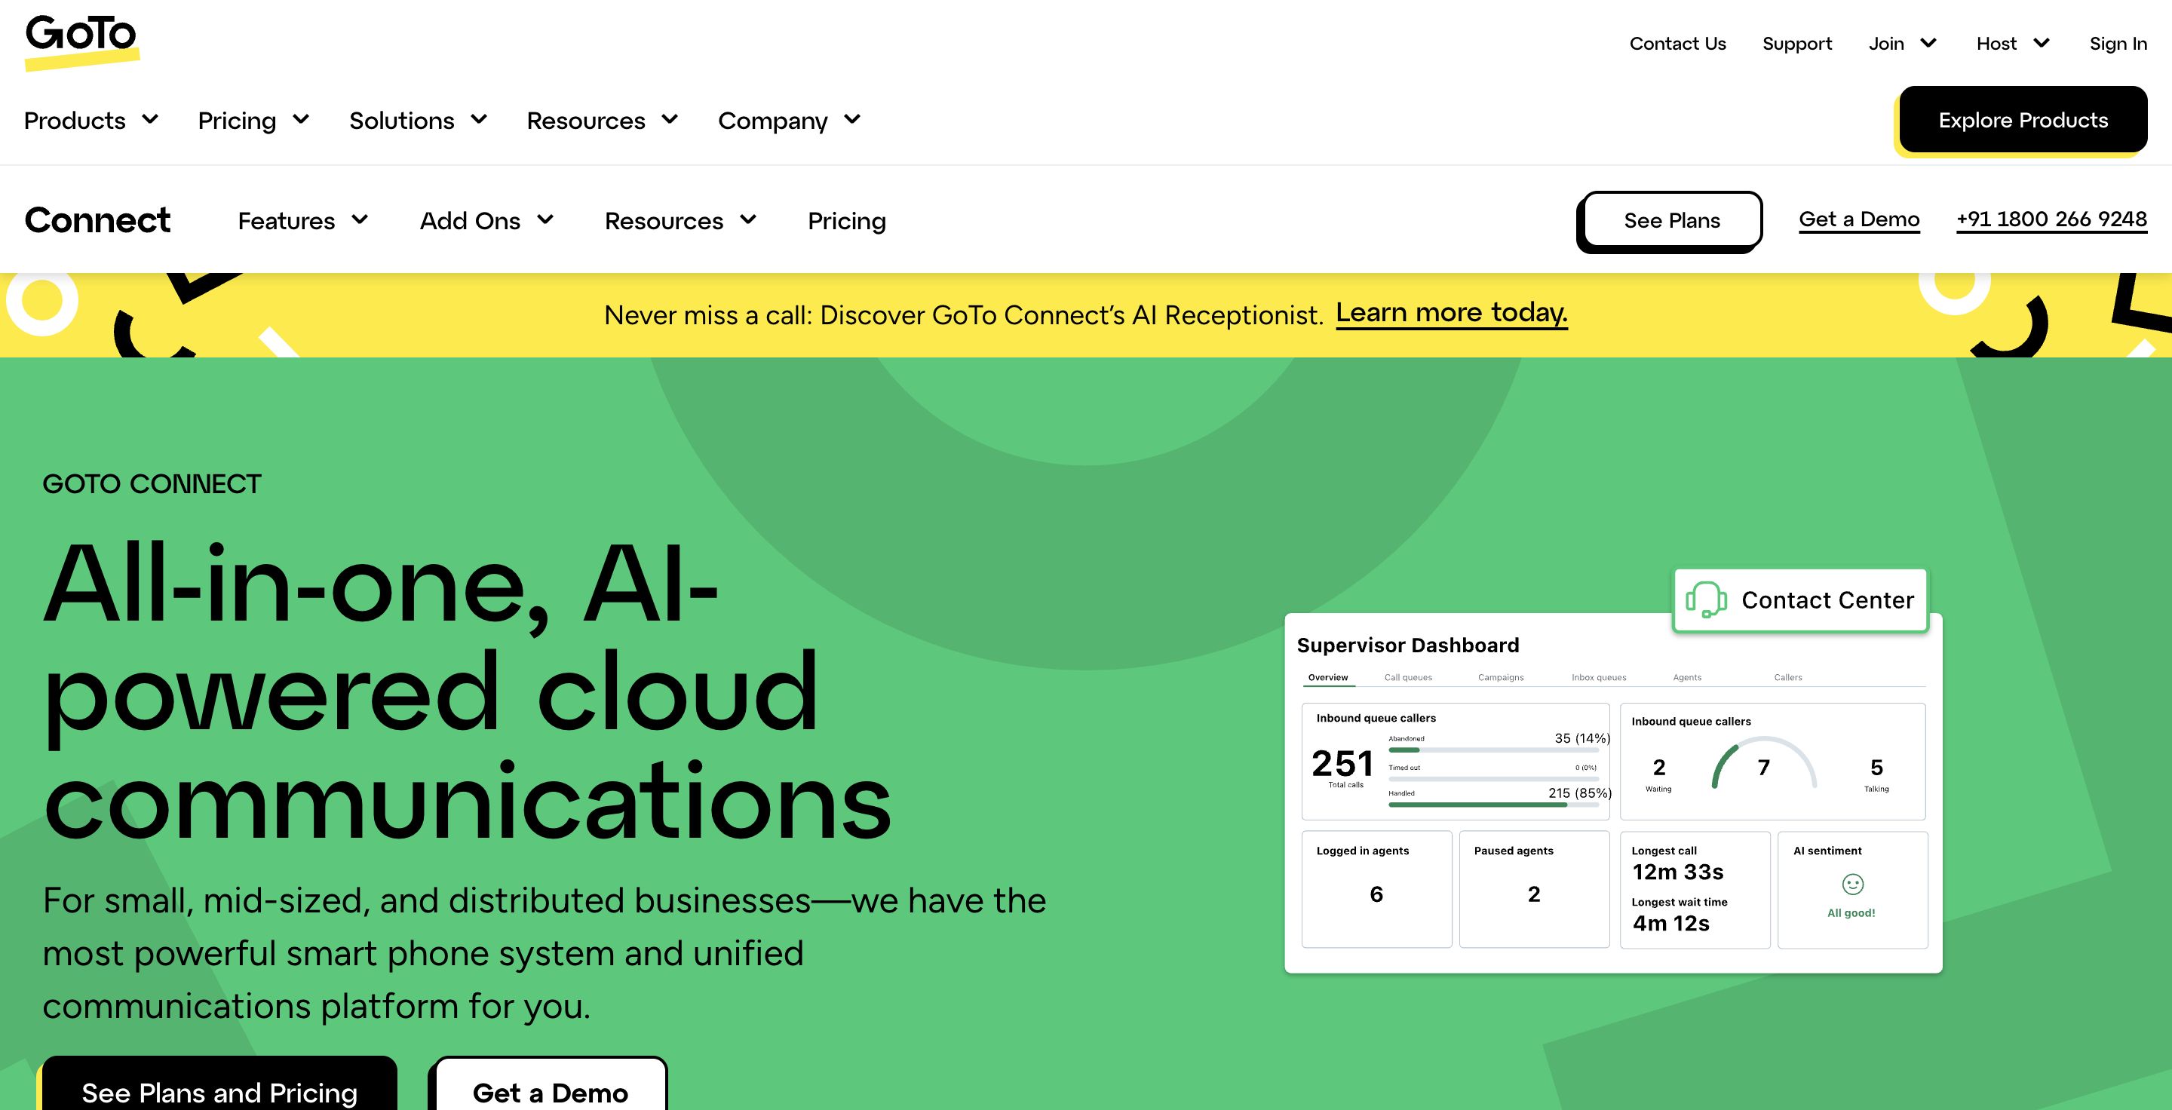The image size is (2172, 1110).
Task: Click the AI sentiment smiley face icon
Action: 1852,884
